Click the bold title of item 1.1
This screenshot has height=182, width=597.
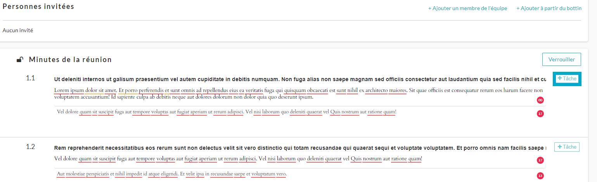pos(300,79)
